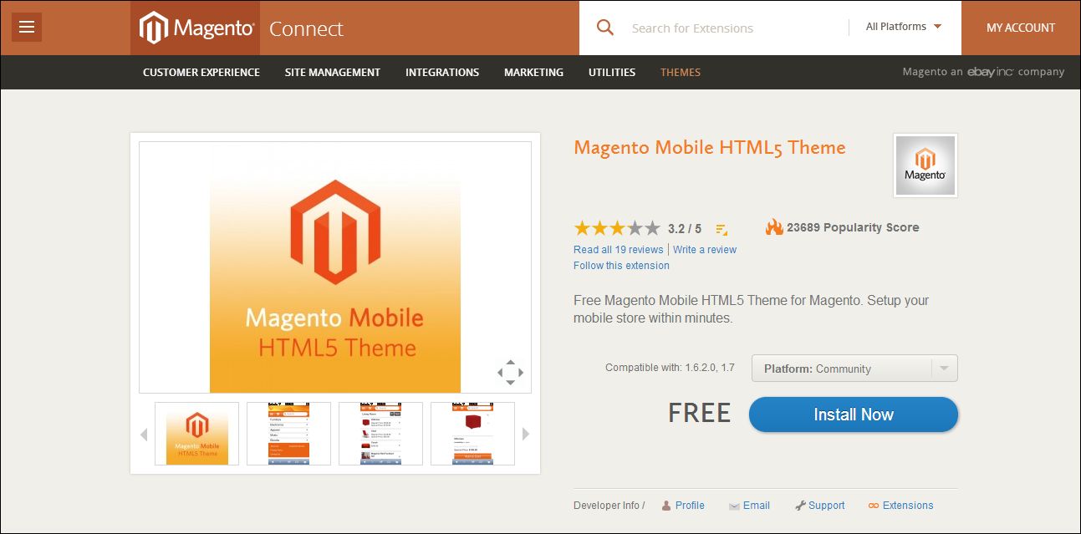Screen dimensions: 1081x534
Task: Read all 19 reviews link
Action: pyautogui.click(x=619, y=250)
